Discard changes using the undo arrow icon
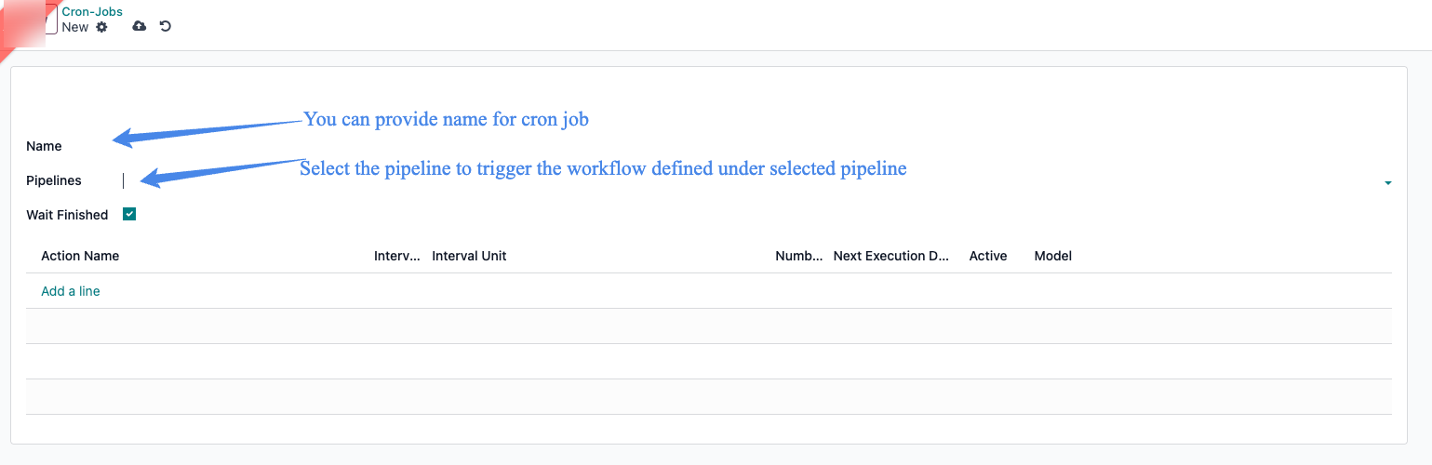The height and width of the screenshot is (465, 1432). pyautogui.click(x=165, y=26)
